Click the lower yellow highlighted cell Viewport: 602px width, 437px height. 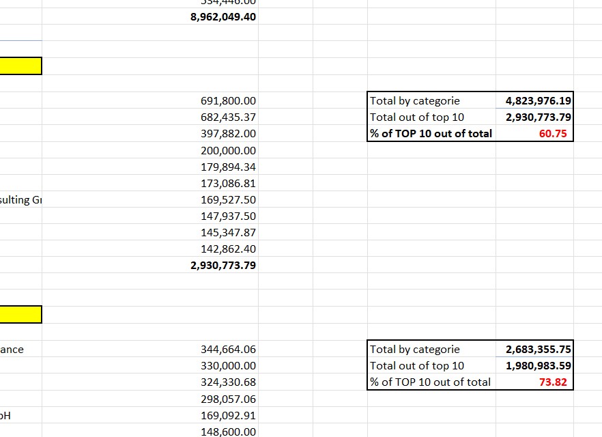coord(20,315)
